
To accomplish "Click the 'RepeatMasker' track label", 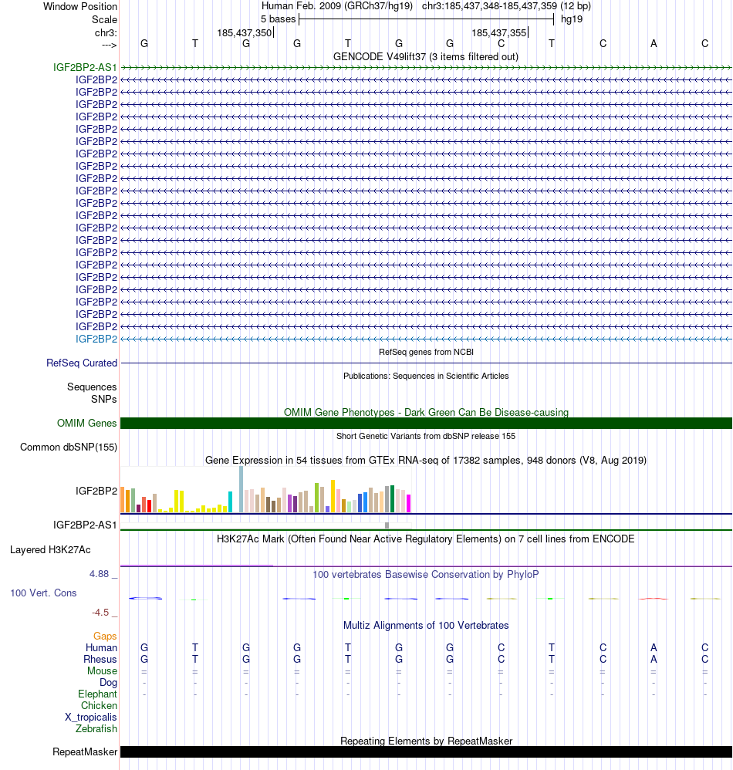I will point(85,751).
